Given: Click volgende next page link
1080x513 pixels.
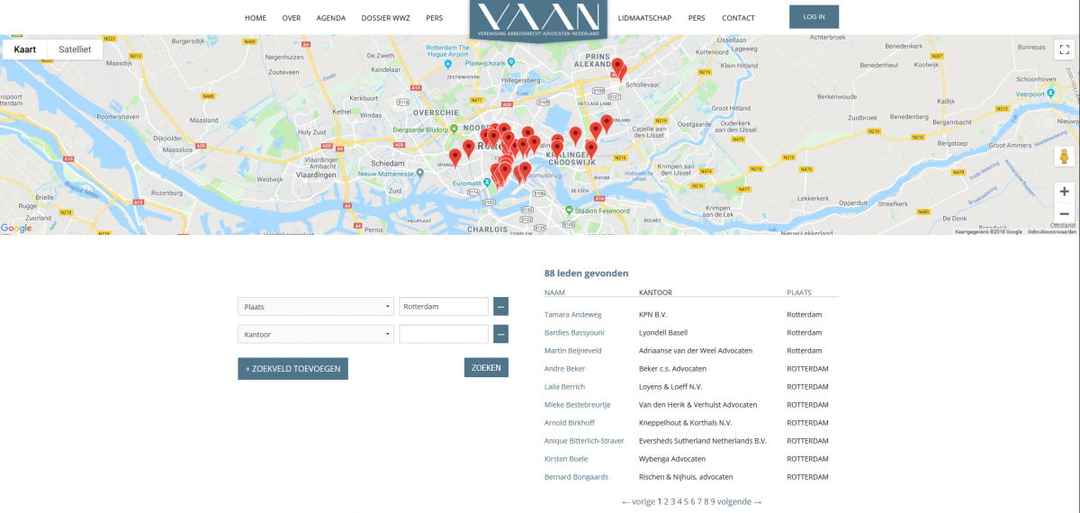Looking at the screenshot, I should [740, 501].
